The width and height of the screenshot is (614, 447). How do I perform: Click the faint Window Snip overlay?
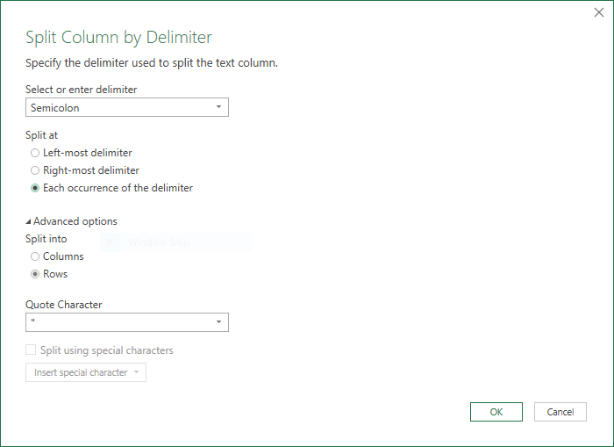click(175, 242)
